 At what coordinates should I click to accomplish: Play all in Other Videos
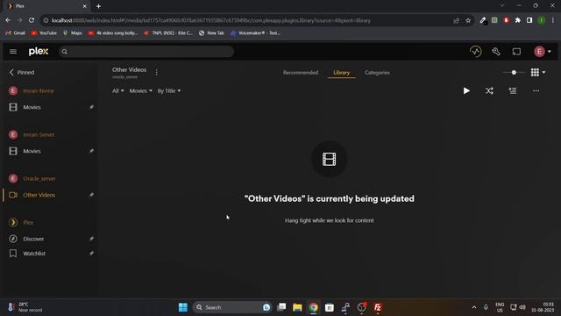(x=466, y=91)
